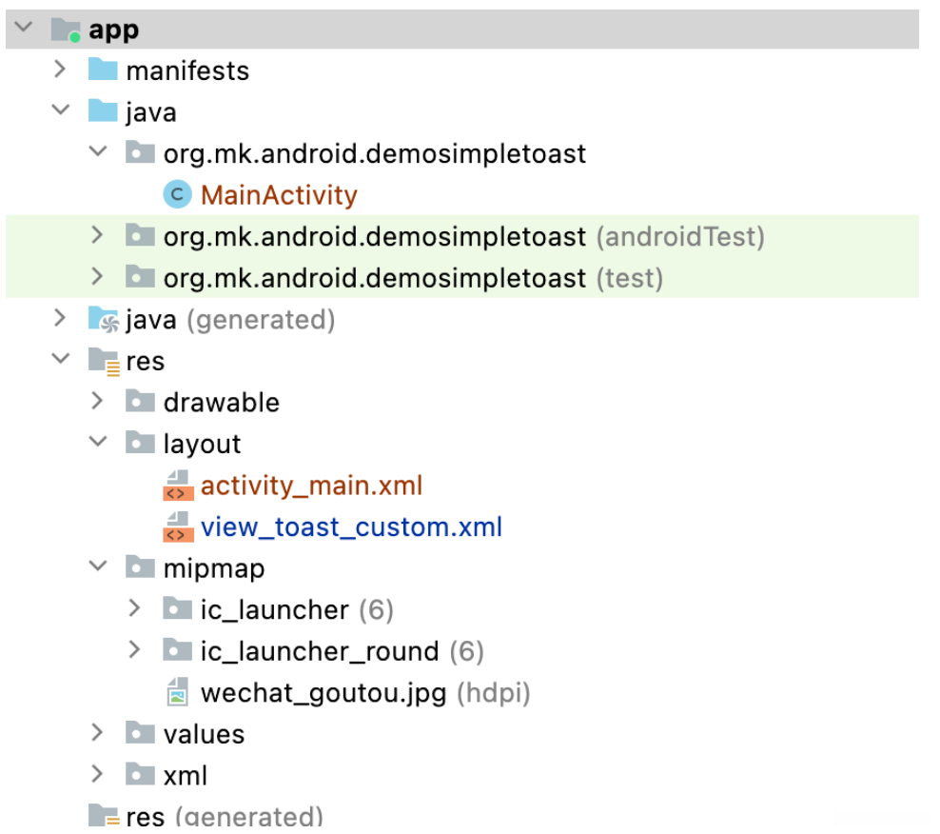Image resolution: width=940 pixels, height=834 pixels.
Task: Expand the drawable folder
Action: pos(97,402)
